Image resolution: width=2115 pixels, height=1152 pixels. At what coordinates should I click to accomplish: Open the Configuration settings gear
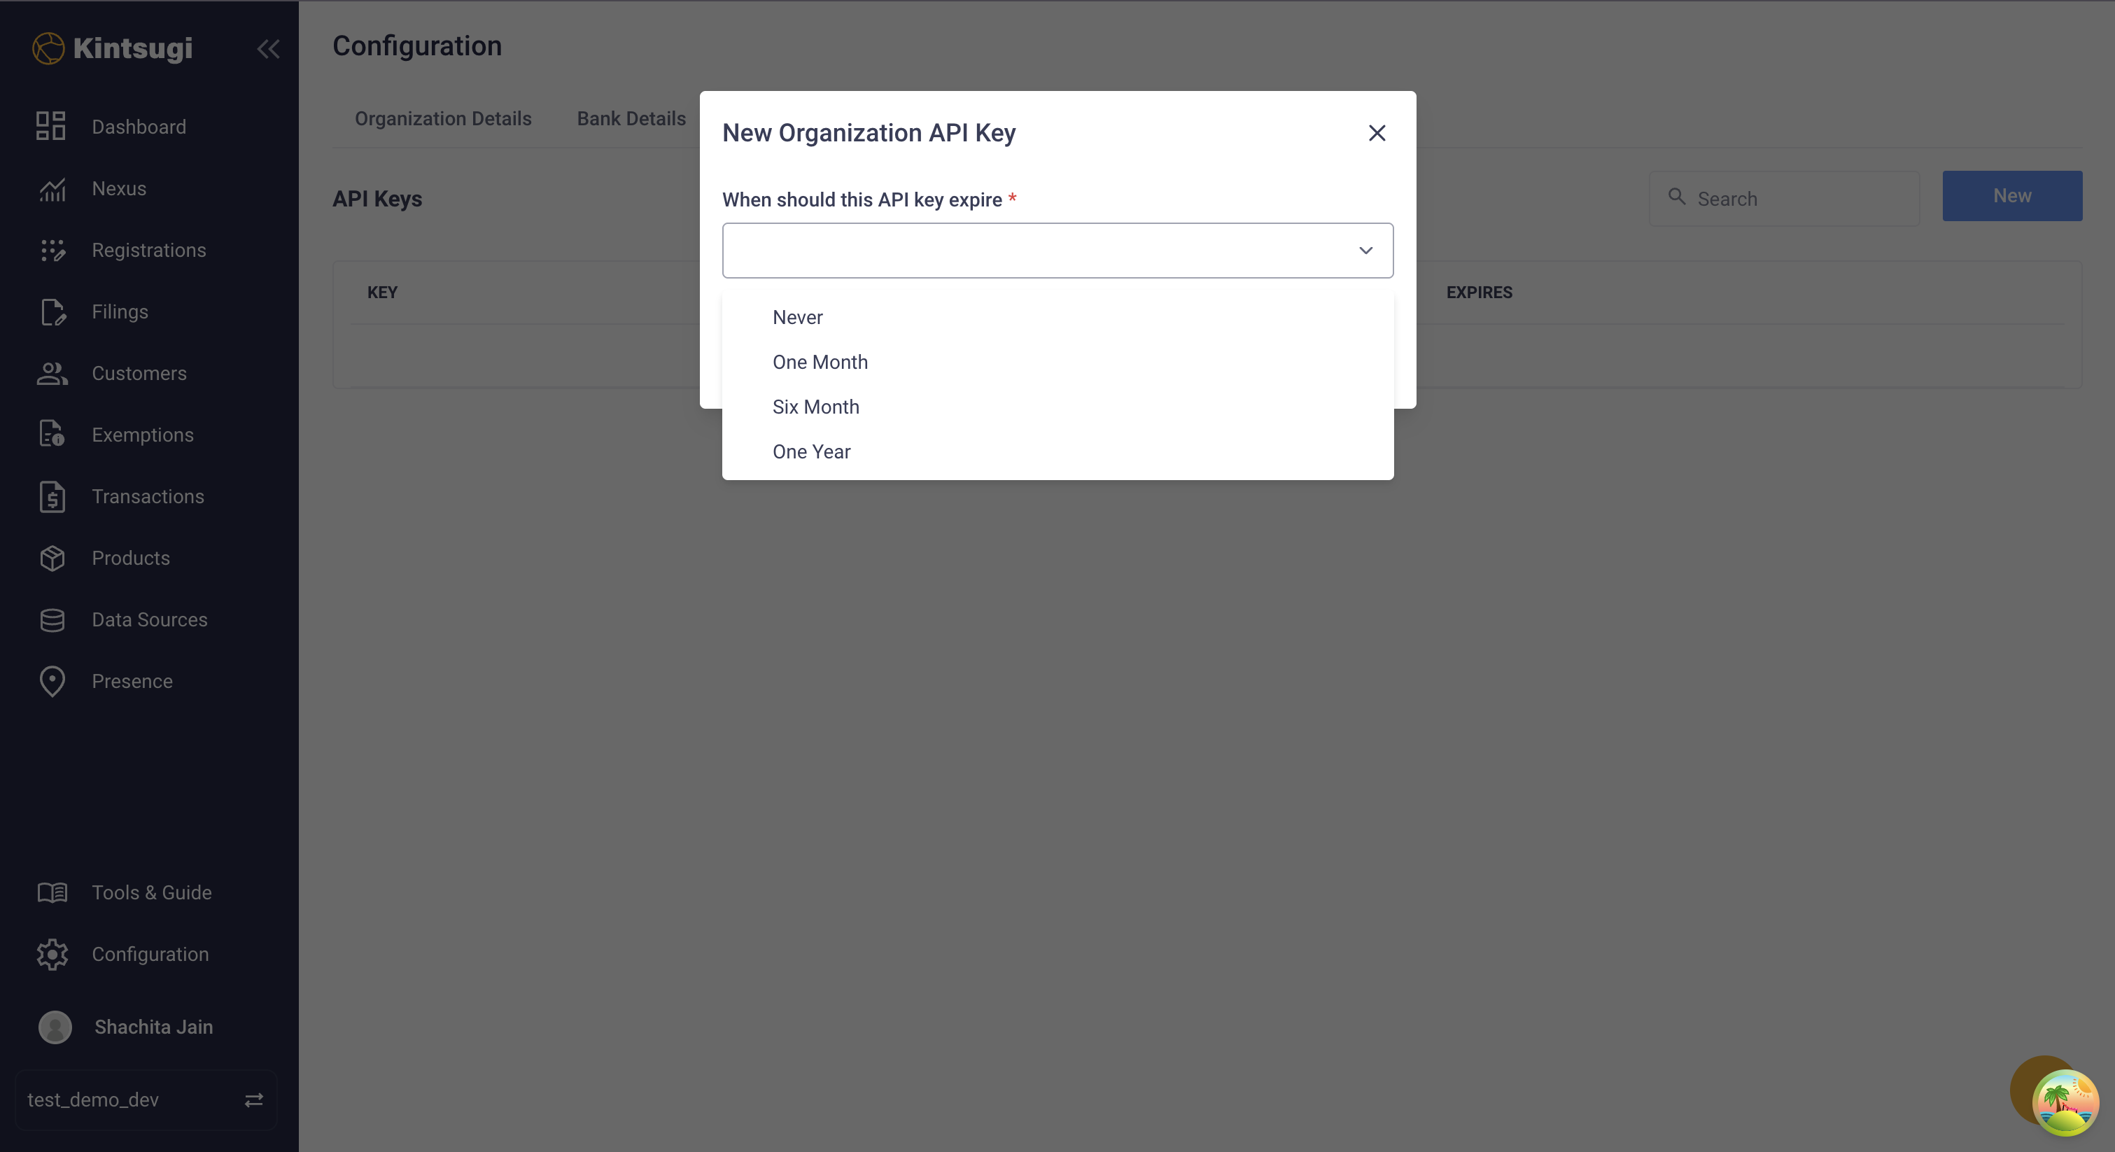(52, 954)
